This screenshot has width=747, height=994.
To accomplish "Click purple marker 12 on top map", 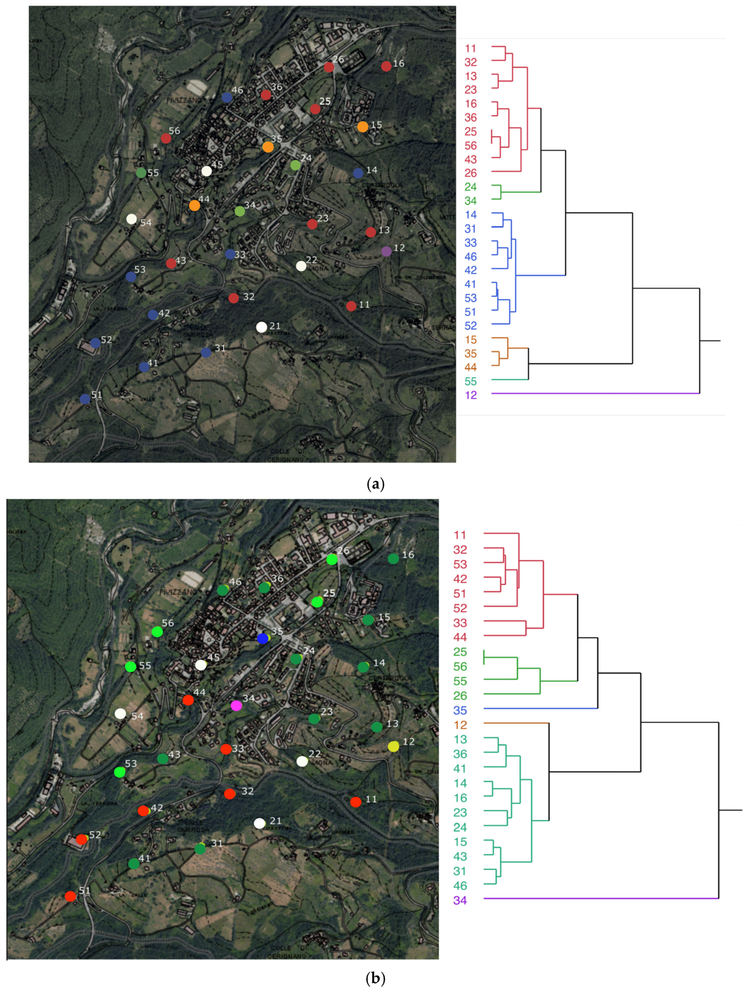I will (386, 251).
